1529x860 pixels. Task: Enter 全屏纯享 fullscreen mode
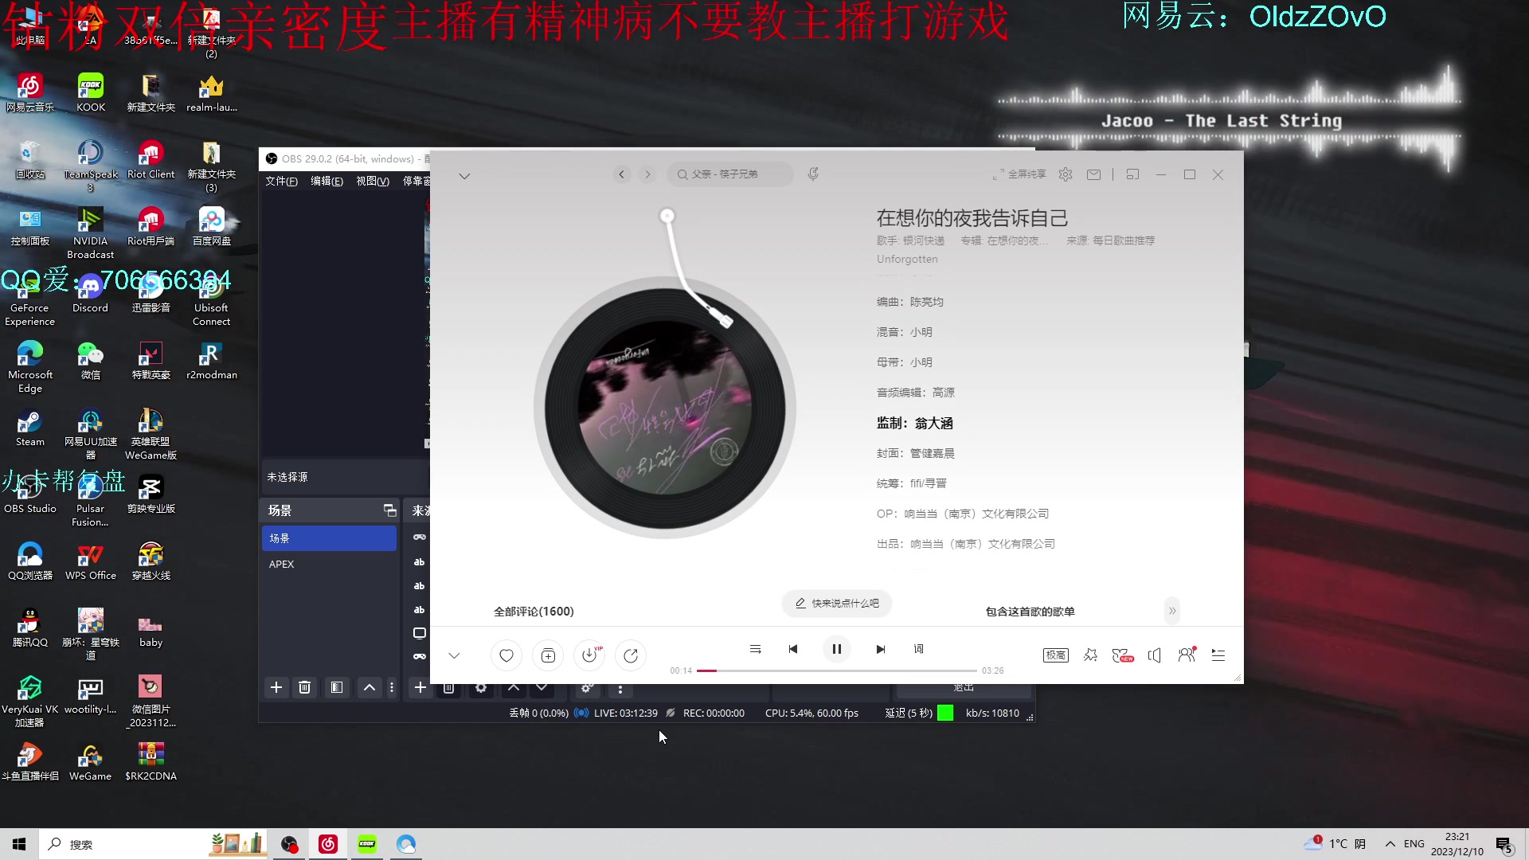click(x=1019, y=174)
